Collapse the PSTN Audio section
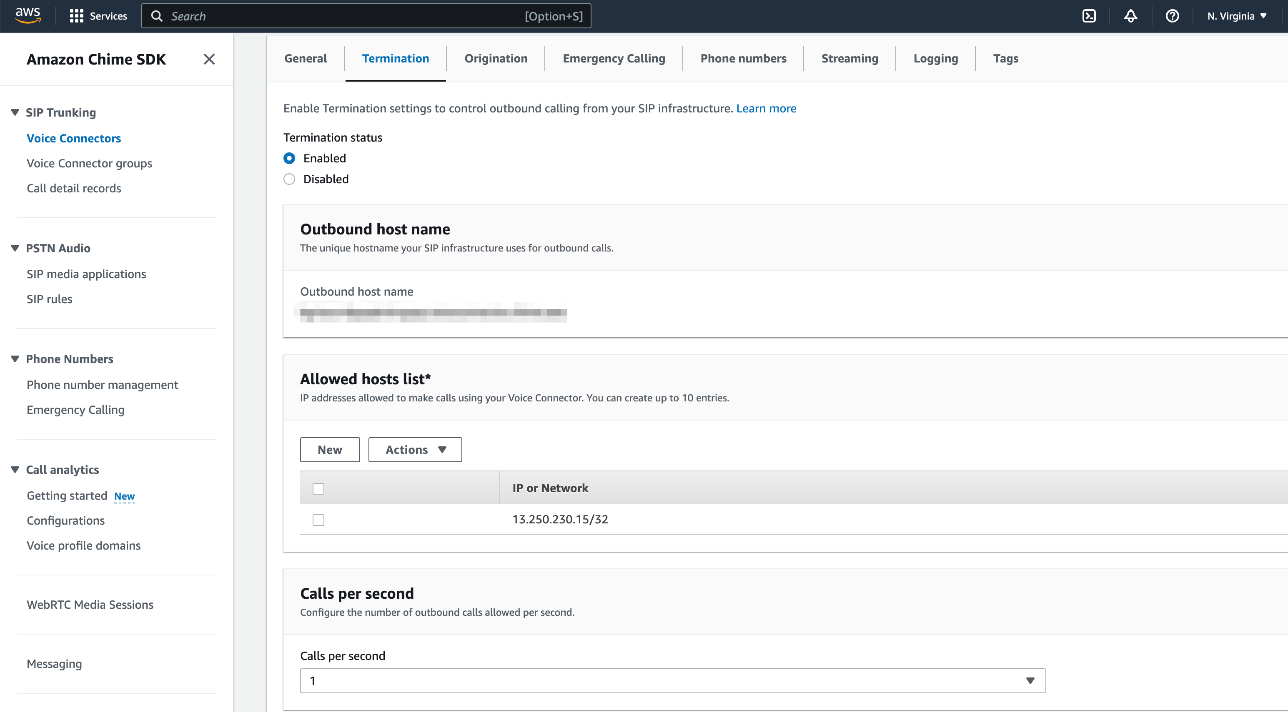 [x=15, y=248]
